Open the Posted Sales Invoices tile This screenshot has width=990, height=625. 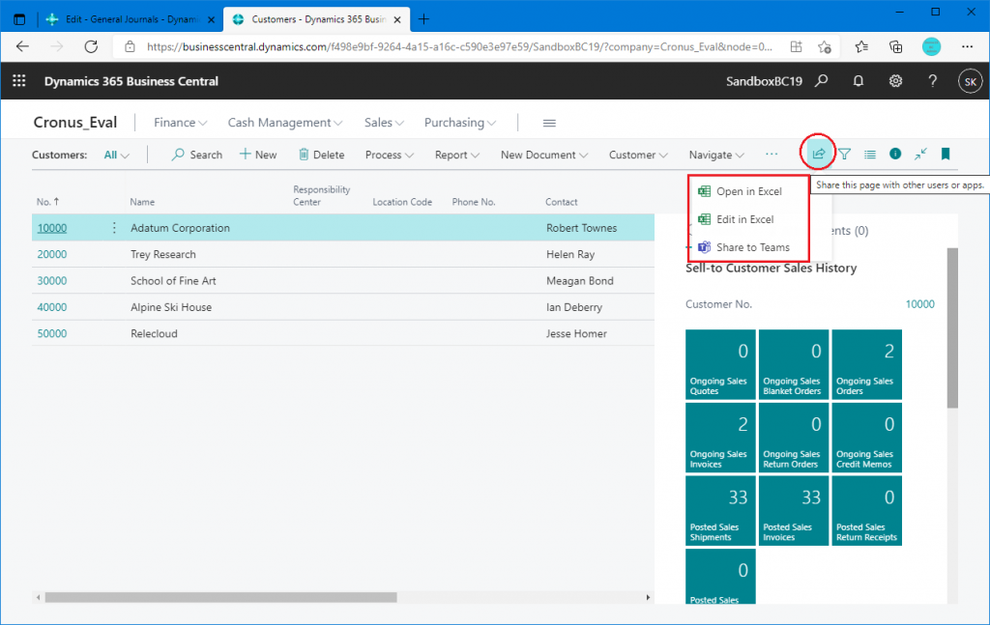(794, 511)
